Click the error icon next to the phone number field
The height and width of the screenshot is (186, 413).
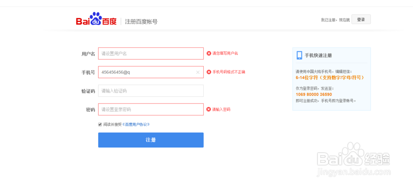pyautogui.click(x=209, y=72)
